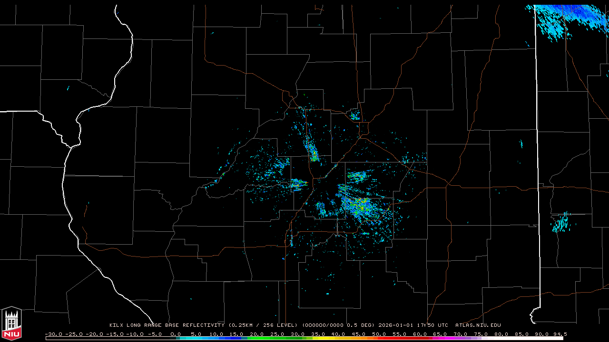Click the 65.0 scale label

(x=440, y=334)
